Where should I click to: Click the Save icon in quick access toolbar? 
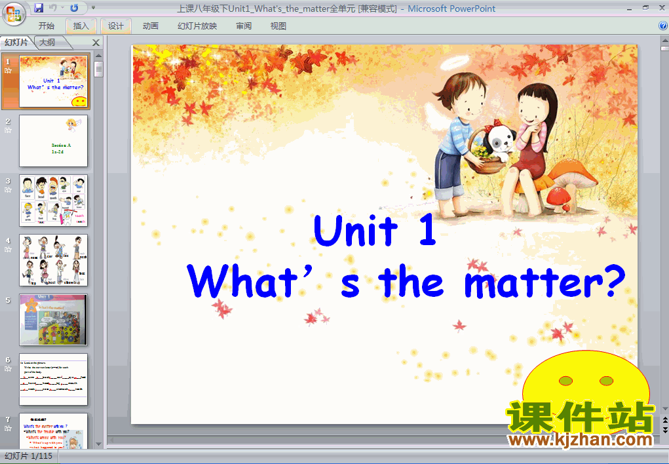pos(39,8)
